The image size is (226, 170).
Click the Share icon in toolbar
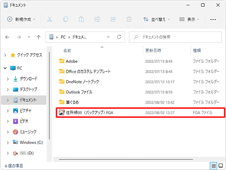click(113, 19)
